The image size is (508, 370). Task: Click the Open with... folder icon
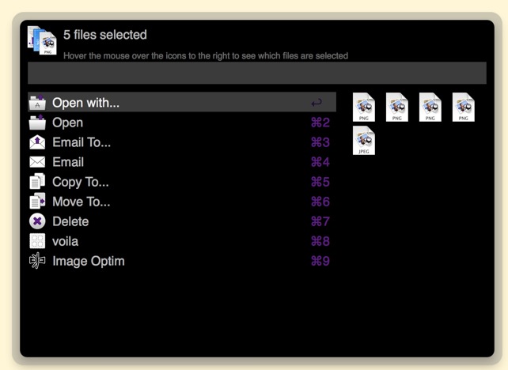coord(37,102)
